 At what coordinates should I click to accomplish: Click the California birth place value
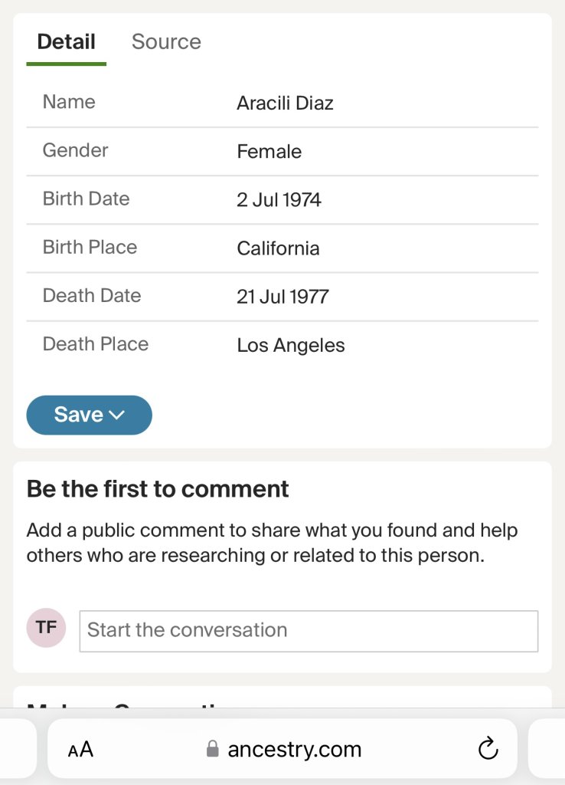pyautogui.click(x=278, y=248)
